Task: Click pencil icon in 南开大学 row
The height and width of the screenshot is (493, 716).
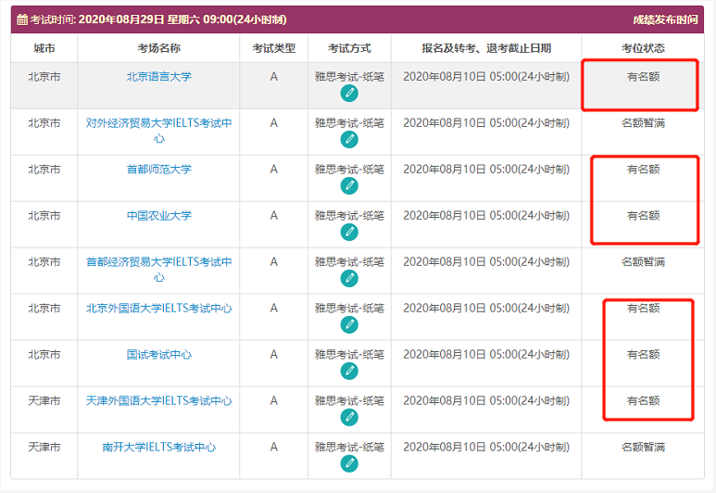Action: (x=349, y=463)
